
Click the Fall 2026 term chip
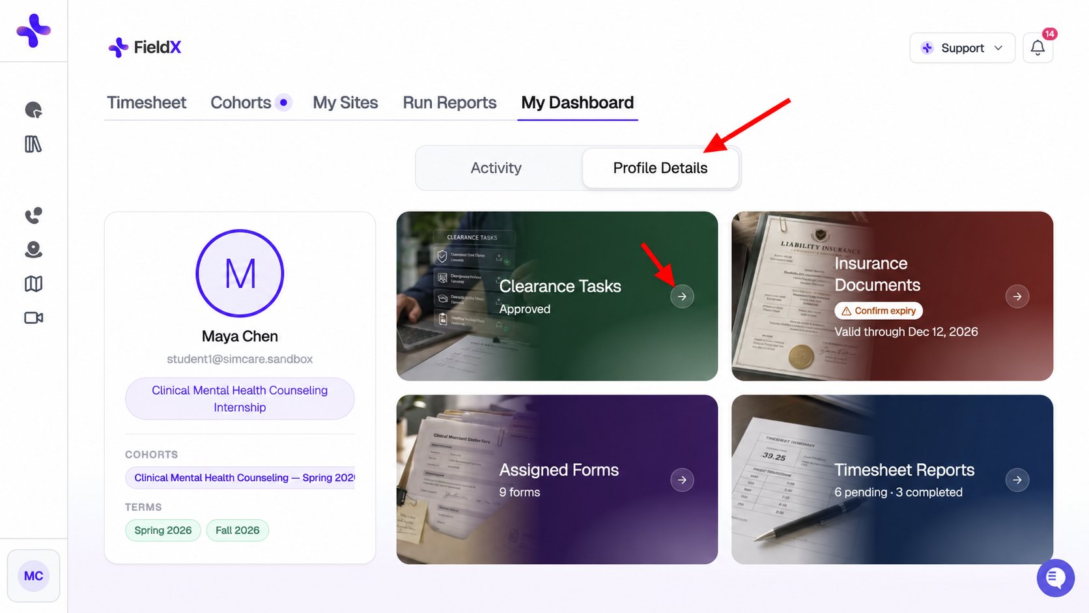(x=238, y=530)
